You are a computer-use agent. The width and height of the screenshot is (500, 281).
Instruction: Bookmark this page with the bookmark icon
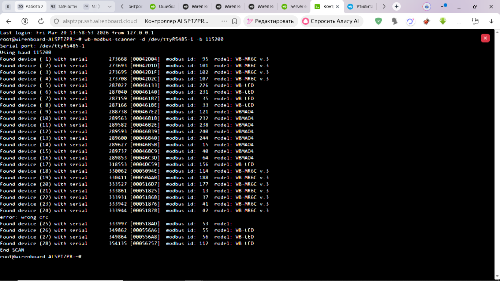pos(235,21)
